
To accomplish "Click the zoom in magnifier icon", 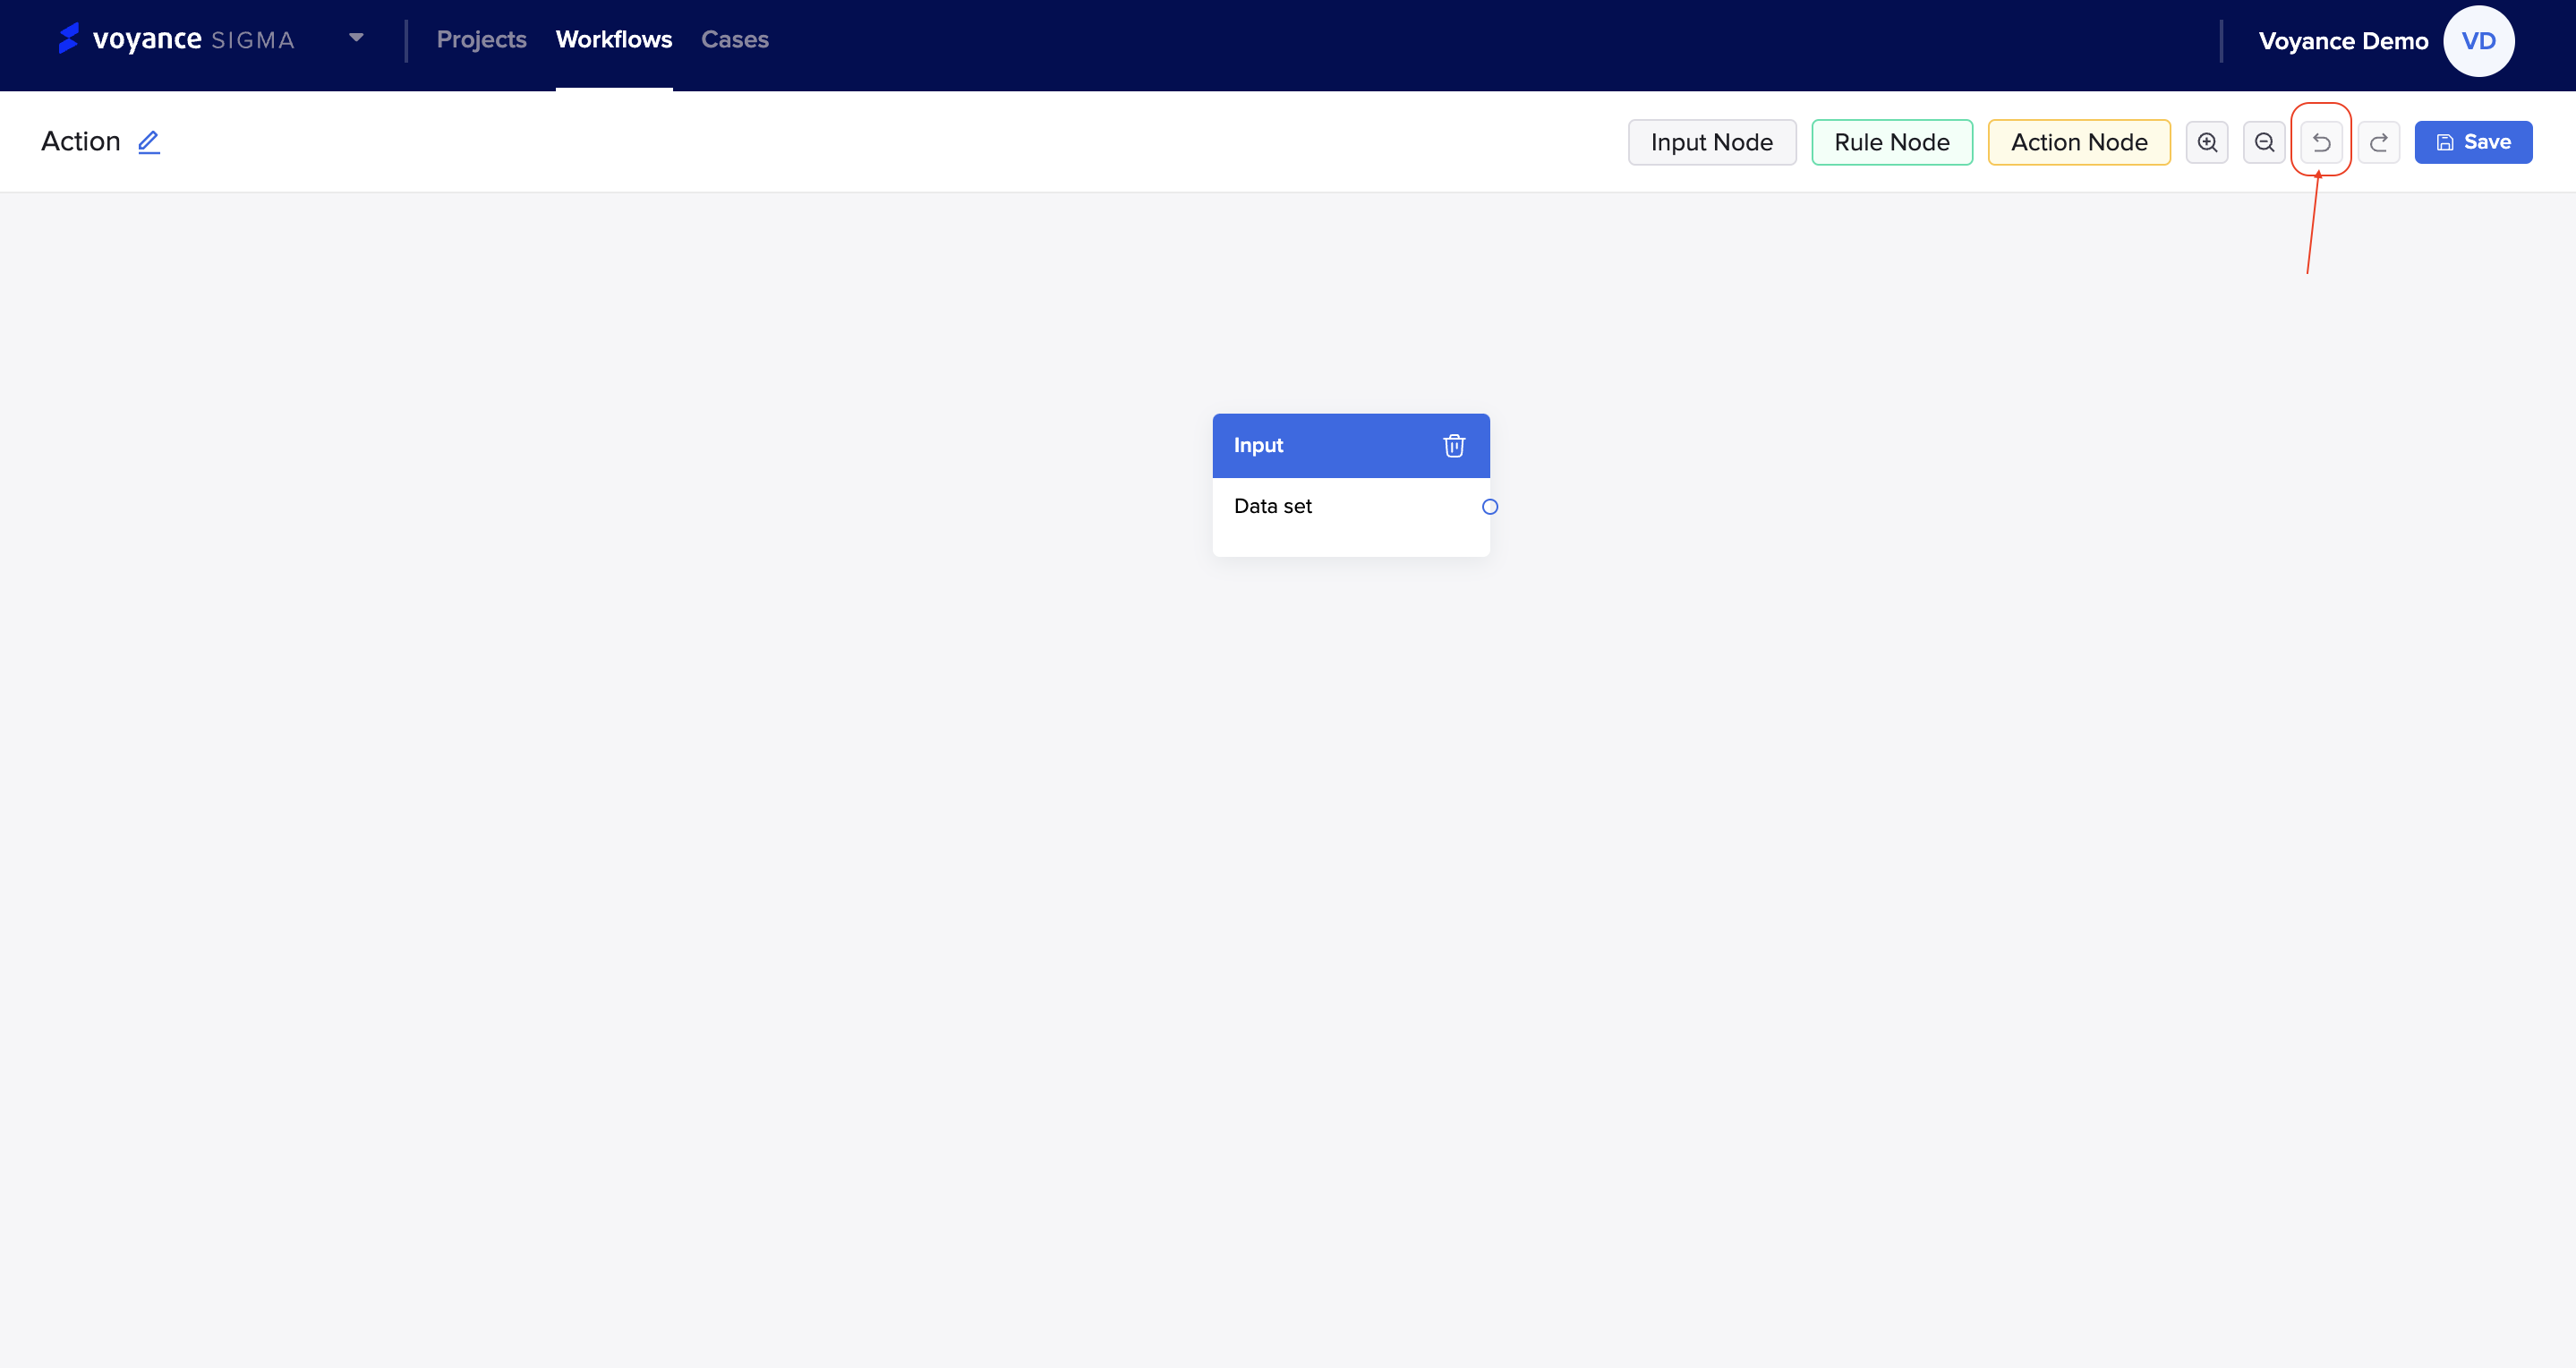I will (x=2207, y=142).
